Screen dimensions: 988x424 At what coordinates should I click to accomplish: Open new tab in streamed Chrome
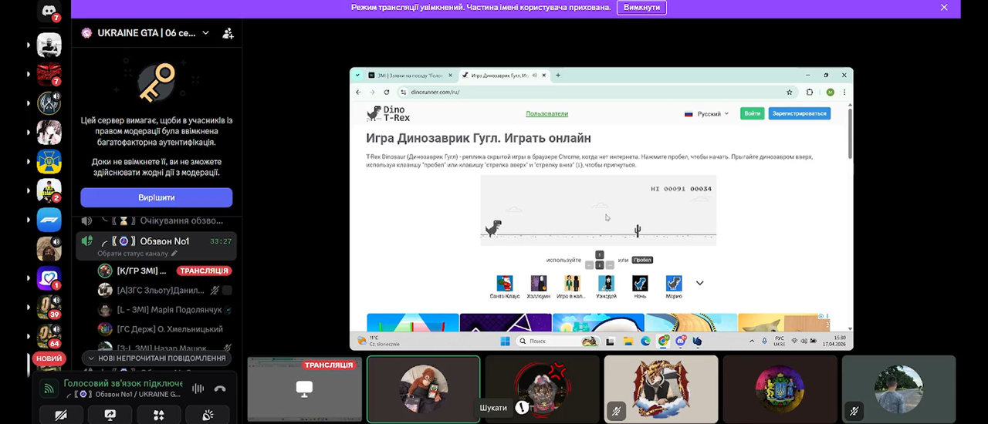558,76
